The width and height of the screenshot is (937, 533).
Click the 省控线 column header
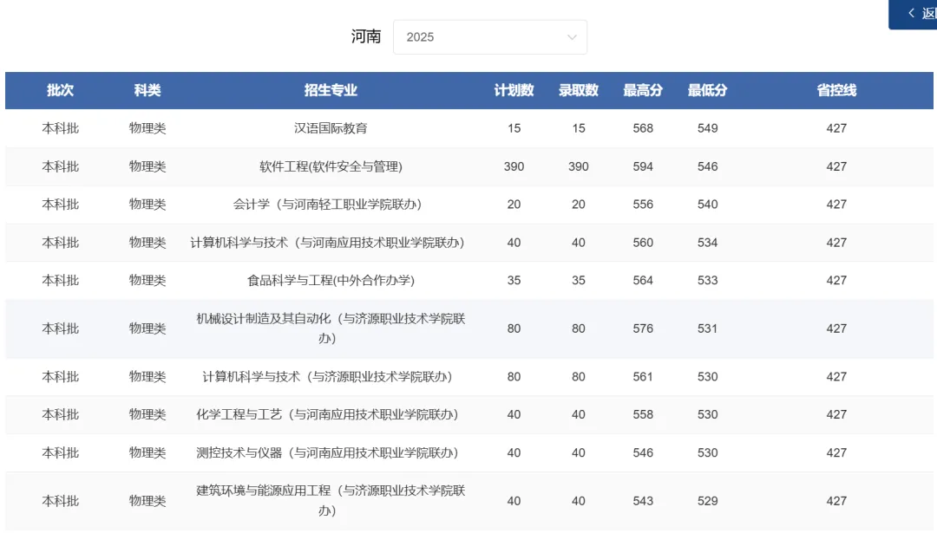pos(836,90)
